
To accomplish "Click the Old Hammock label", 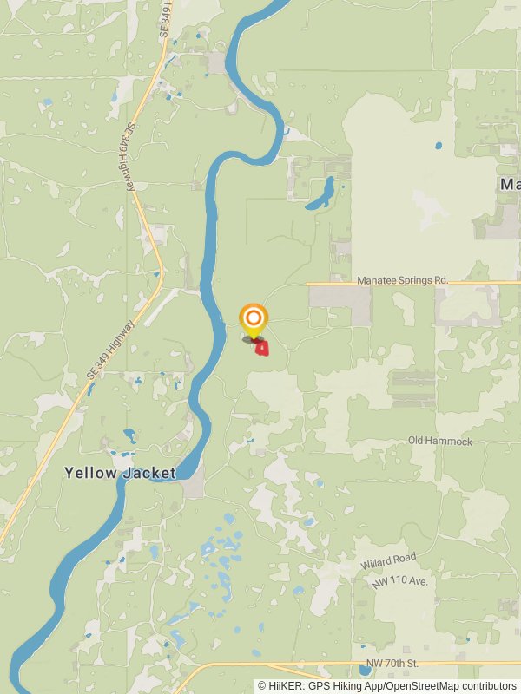I will pyautogui.click(x=440, y=441).
